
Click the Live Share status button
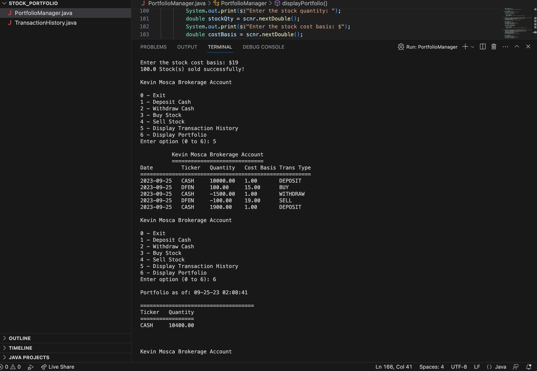pyautogui.click(x=58, y=367)
